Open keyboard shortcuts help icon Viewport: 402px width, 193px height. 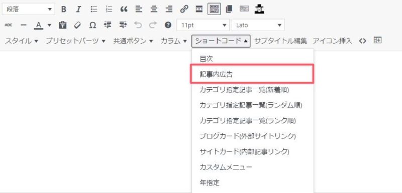tap(168, 25)
